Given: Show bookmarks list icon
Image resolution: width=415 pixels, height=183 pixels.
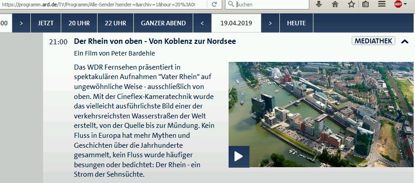Looking at the screenshot, I should (366, 4).
